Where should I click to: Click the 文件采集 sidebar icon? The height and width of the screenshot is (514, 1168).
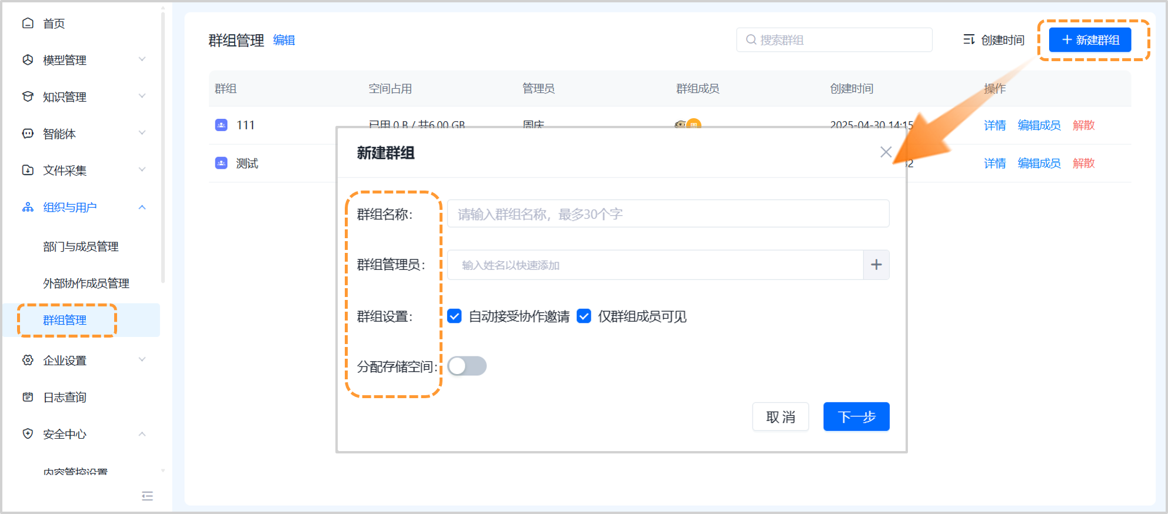(x=28, y=170)
